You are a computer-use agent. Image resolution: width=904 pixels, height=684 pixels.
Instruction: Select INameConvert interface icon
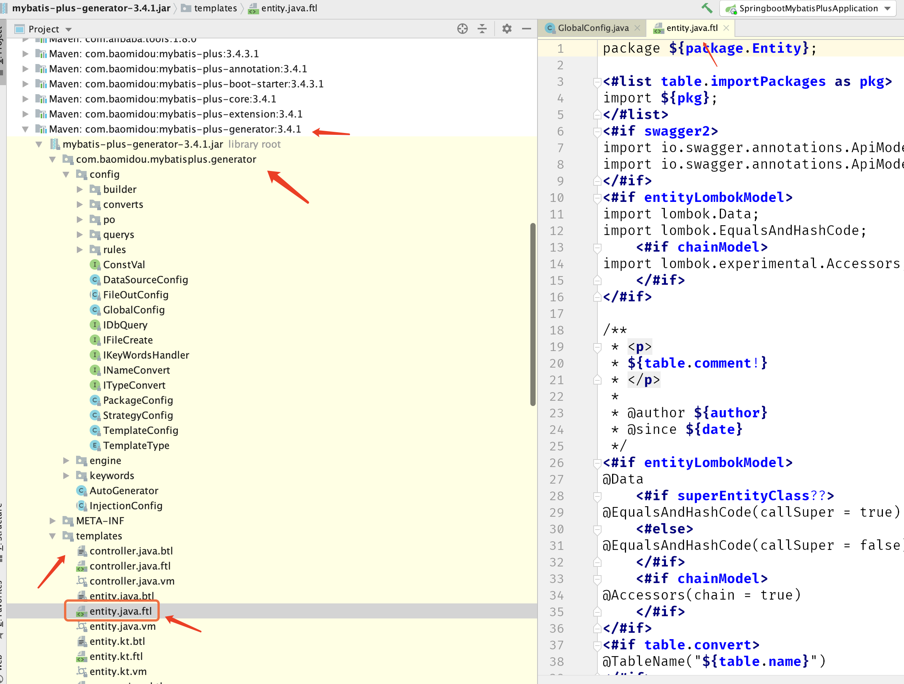[x=95, y=370]
